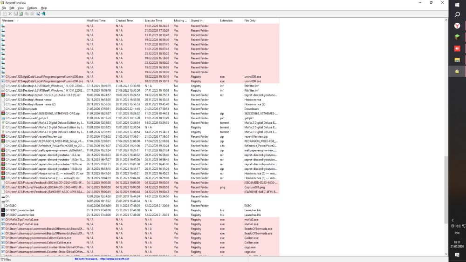This screenshot has height=262, width=466.
Task: Click the zapret-discord-youtube-1.9.0b.zip archive icon
Action: pos(3,169)
